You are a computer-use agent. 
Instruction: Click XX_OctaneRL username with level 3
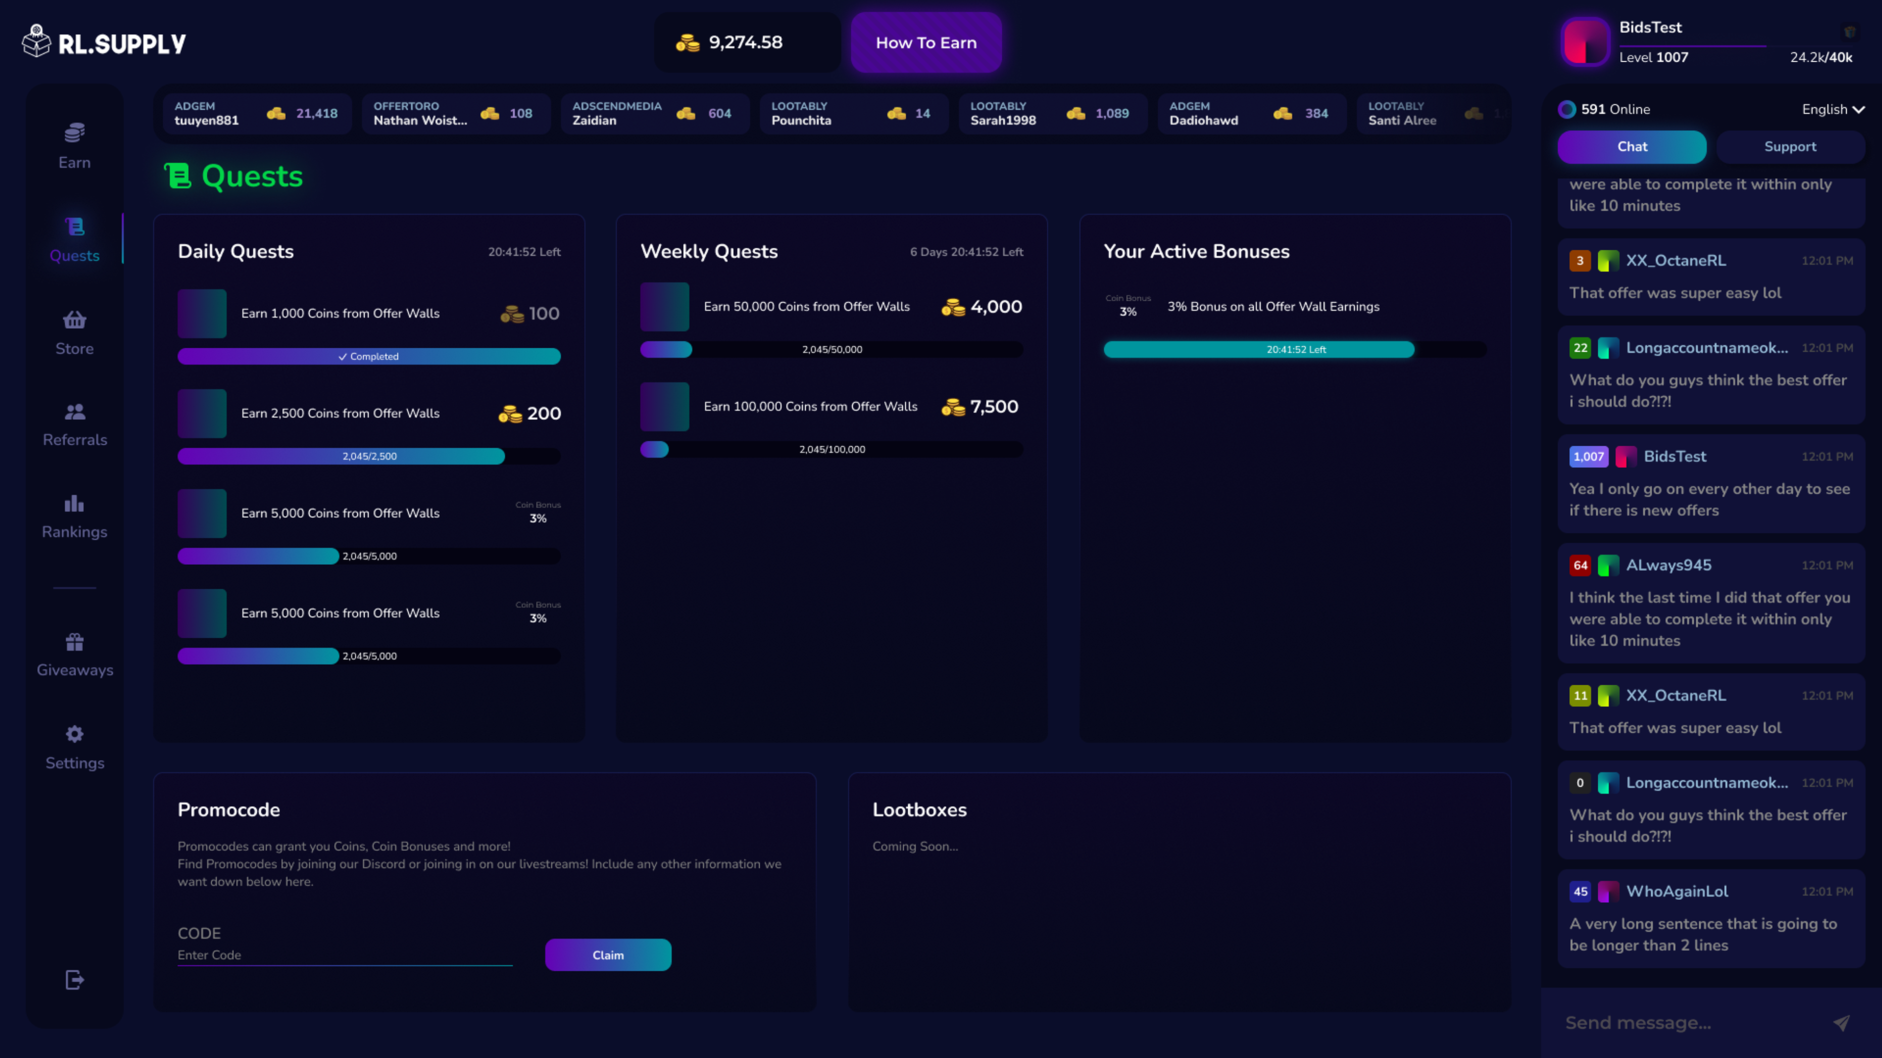click(1676, 261)
